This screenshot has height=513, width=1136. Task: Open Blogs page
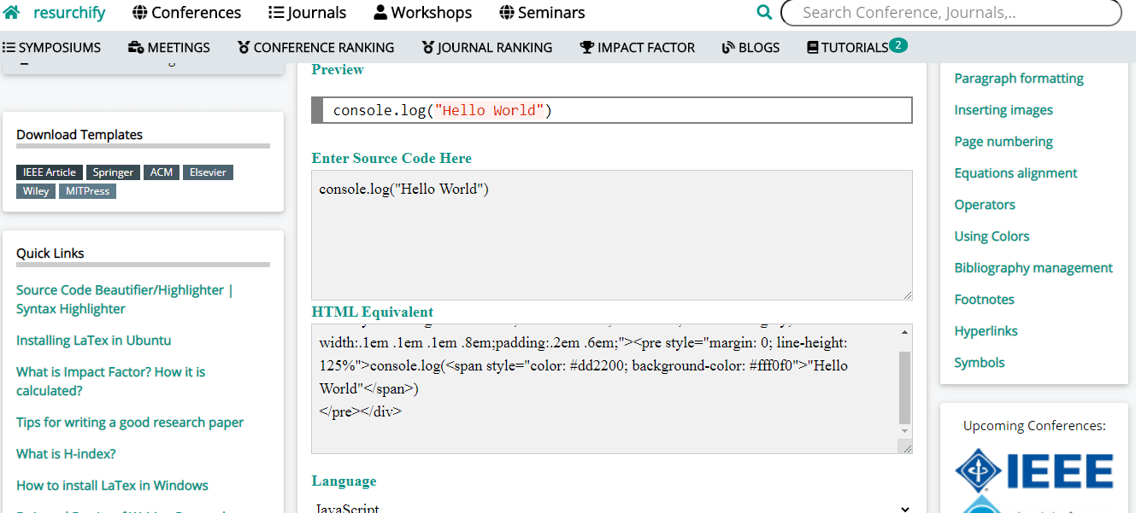pyautogui.click(x=750, y=48)
